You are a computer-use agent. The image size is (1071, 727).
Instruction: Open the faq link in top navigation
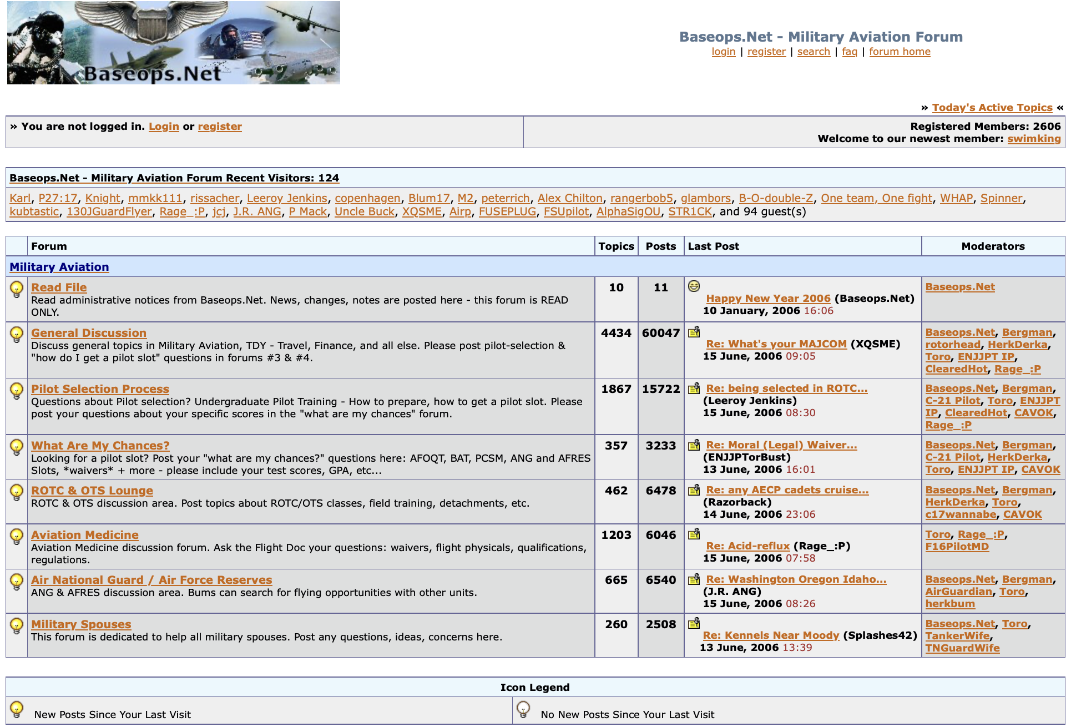point(849,52)
